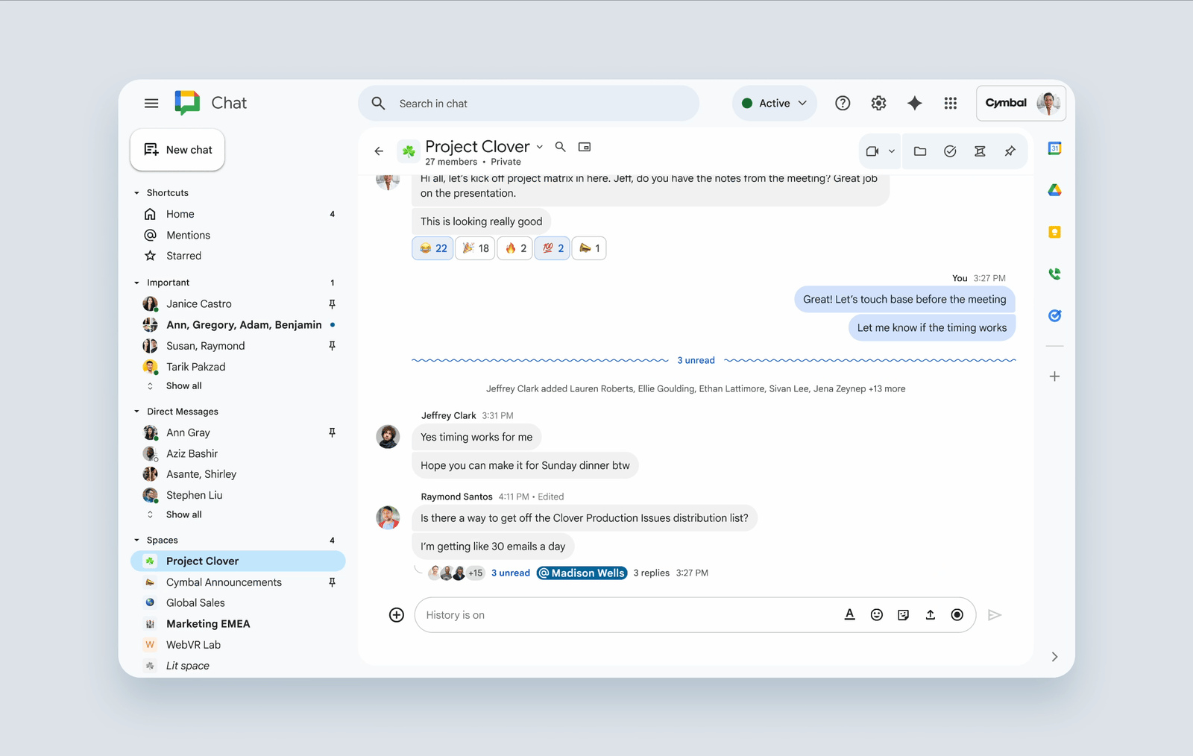The image size is (1193, 756).
Task: Click the Gemini sparkle icon
Action: (914, 104)
